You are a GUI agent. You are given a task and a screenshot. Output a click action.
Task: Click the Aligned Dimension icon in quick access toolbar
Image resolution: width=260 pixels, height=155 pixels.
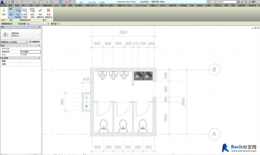pos(40,2)
